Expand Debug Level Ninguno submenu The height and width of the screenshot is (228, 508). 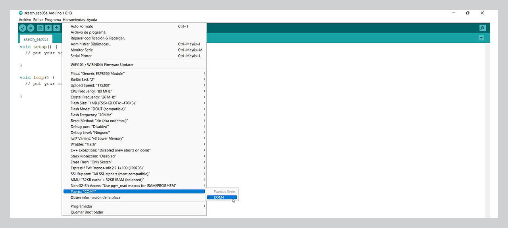[x=134, y=132]
